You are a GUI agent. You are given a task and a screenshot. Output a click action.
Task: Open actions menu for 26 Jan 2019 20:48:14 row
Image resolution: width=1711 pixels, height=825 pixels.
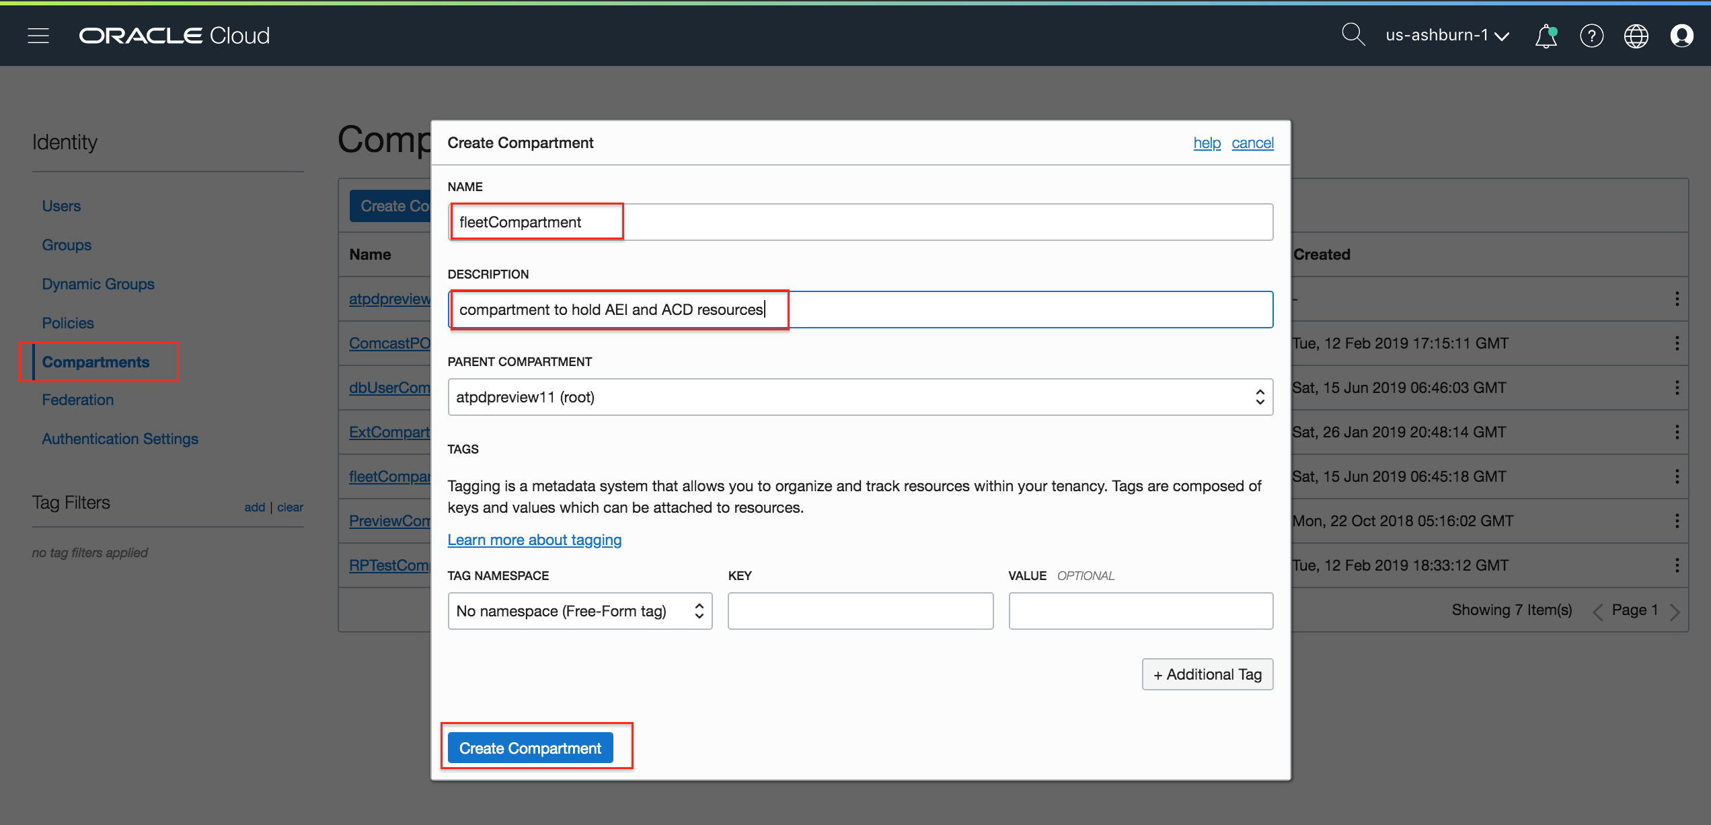pyautogui.click(x=1677, y=432)
